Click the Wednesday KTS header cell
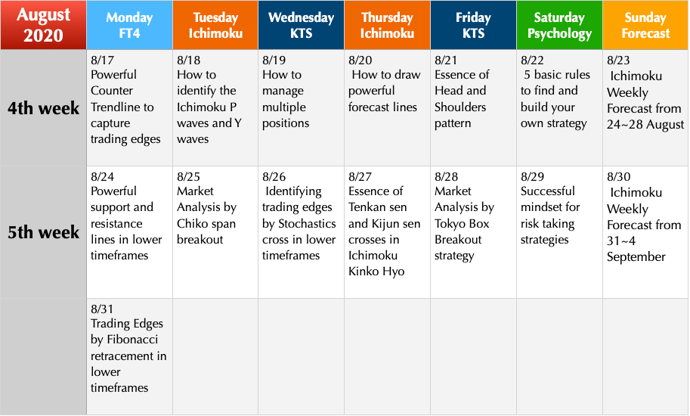Image resolution: width=690 pixels, height=416 pixels. (x=301, y=25)
